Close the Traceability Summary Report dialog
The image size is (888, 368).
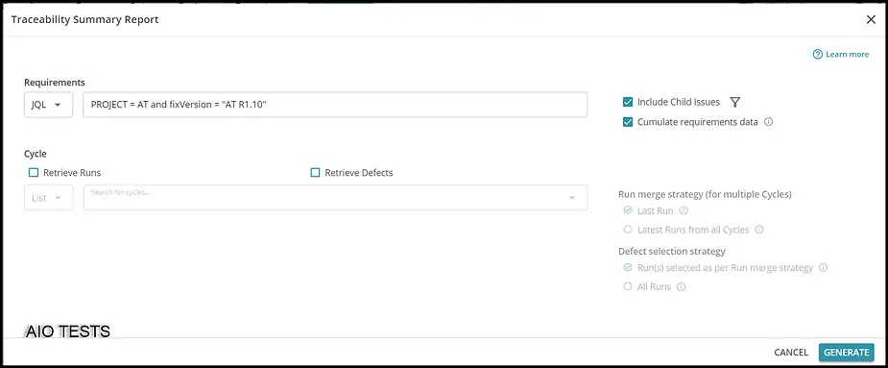(871, 20)
